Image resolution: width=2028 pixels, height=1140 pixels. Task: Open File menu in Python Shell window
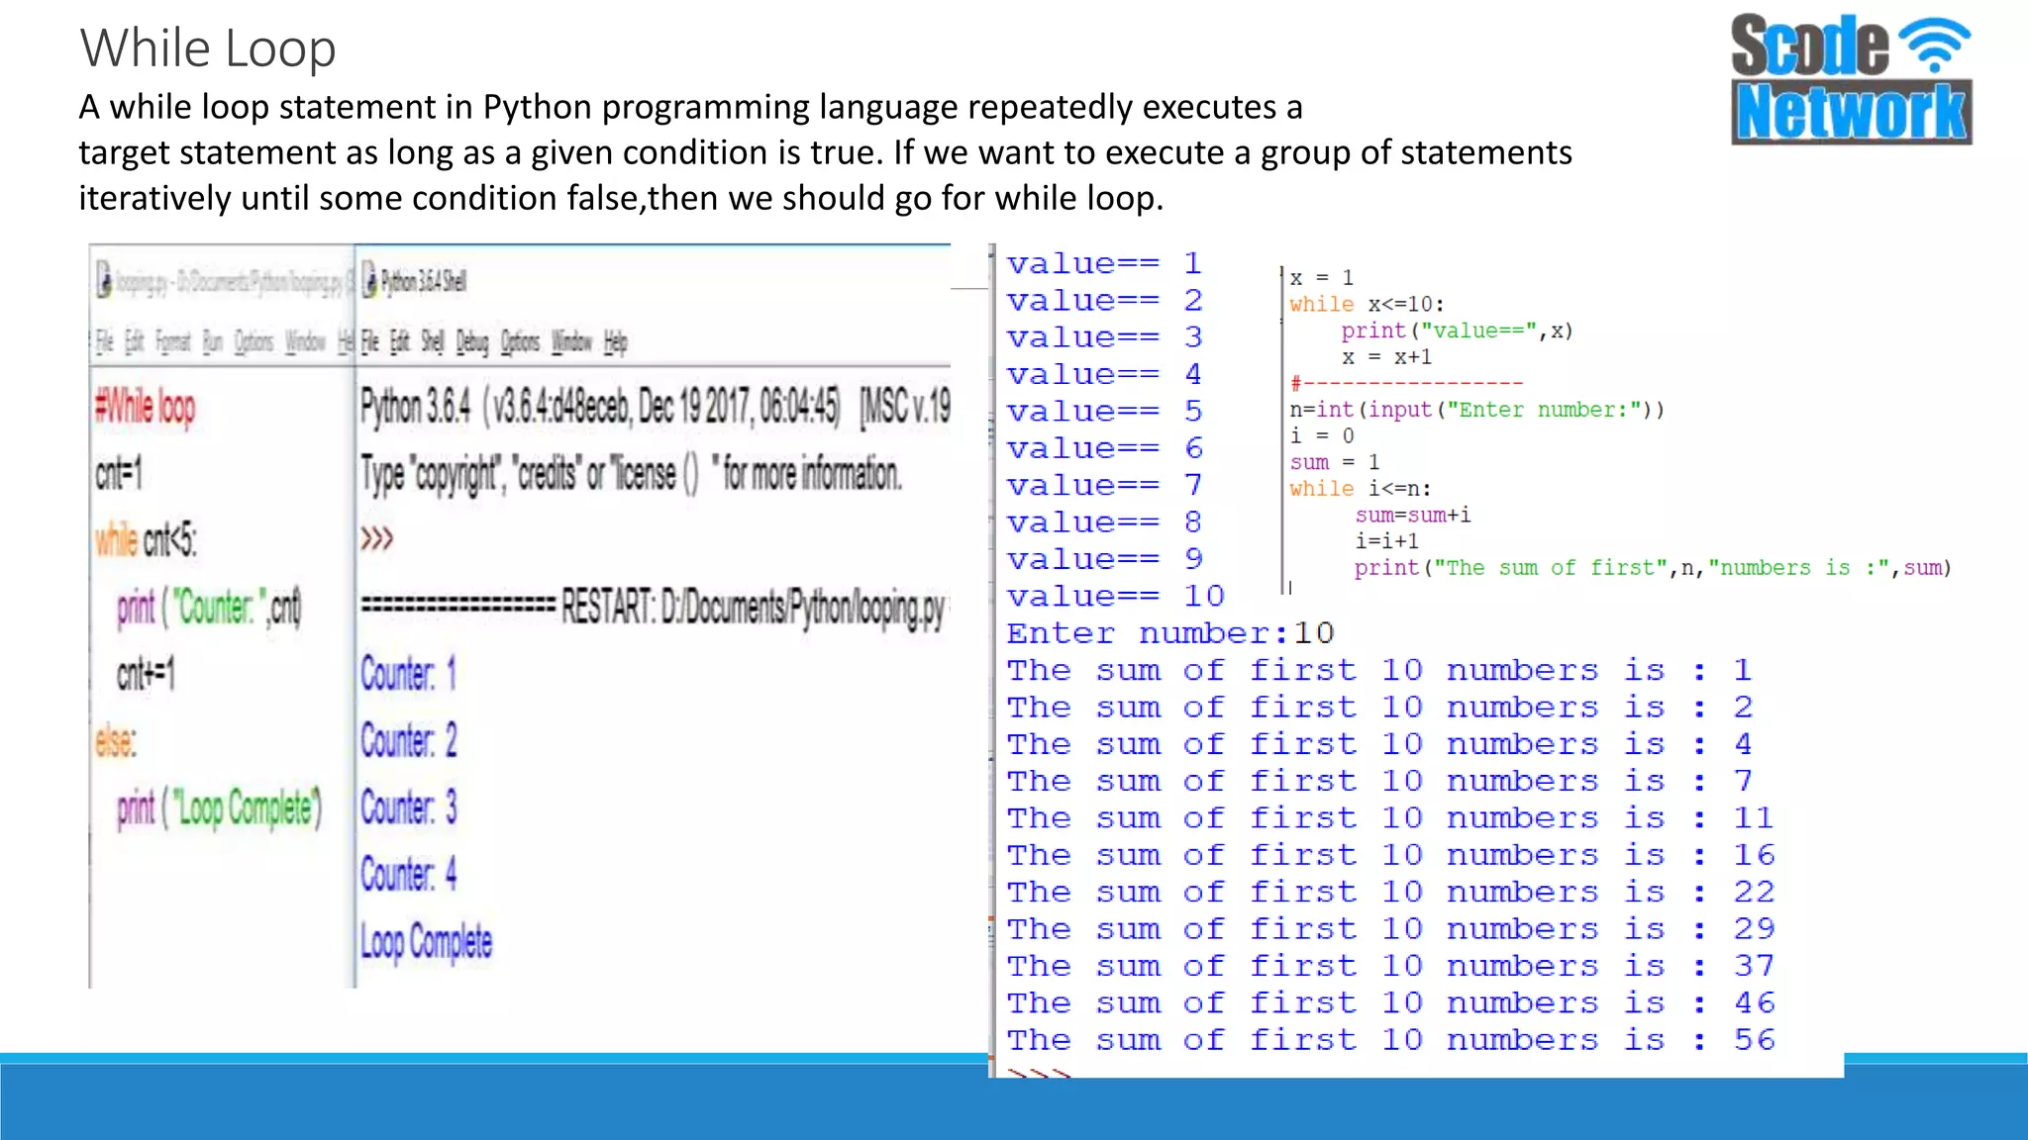(369, 342)
